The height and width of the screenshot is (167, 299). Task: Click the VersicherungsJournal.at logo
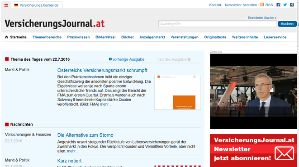coord(55,24)
